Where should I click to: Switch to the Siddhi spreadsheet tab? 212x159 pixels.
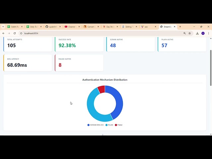[15, 27]
